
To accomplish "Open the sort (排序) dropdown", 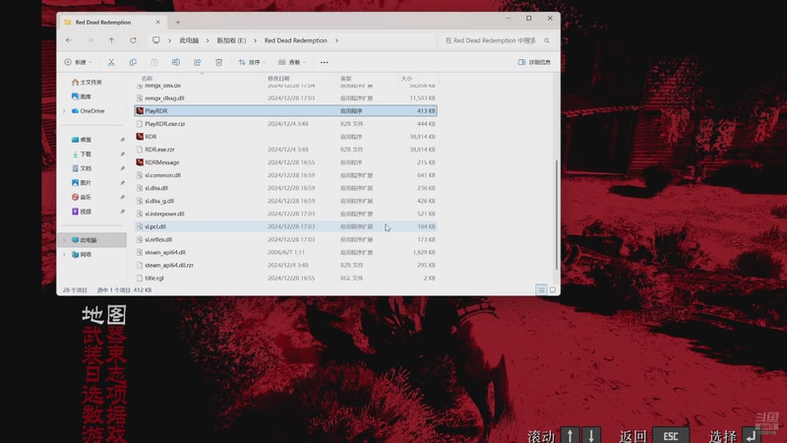I will point(252,62).
